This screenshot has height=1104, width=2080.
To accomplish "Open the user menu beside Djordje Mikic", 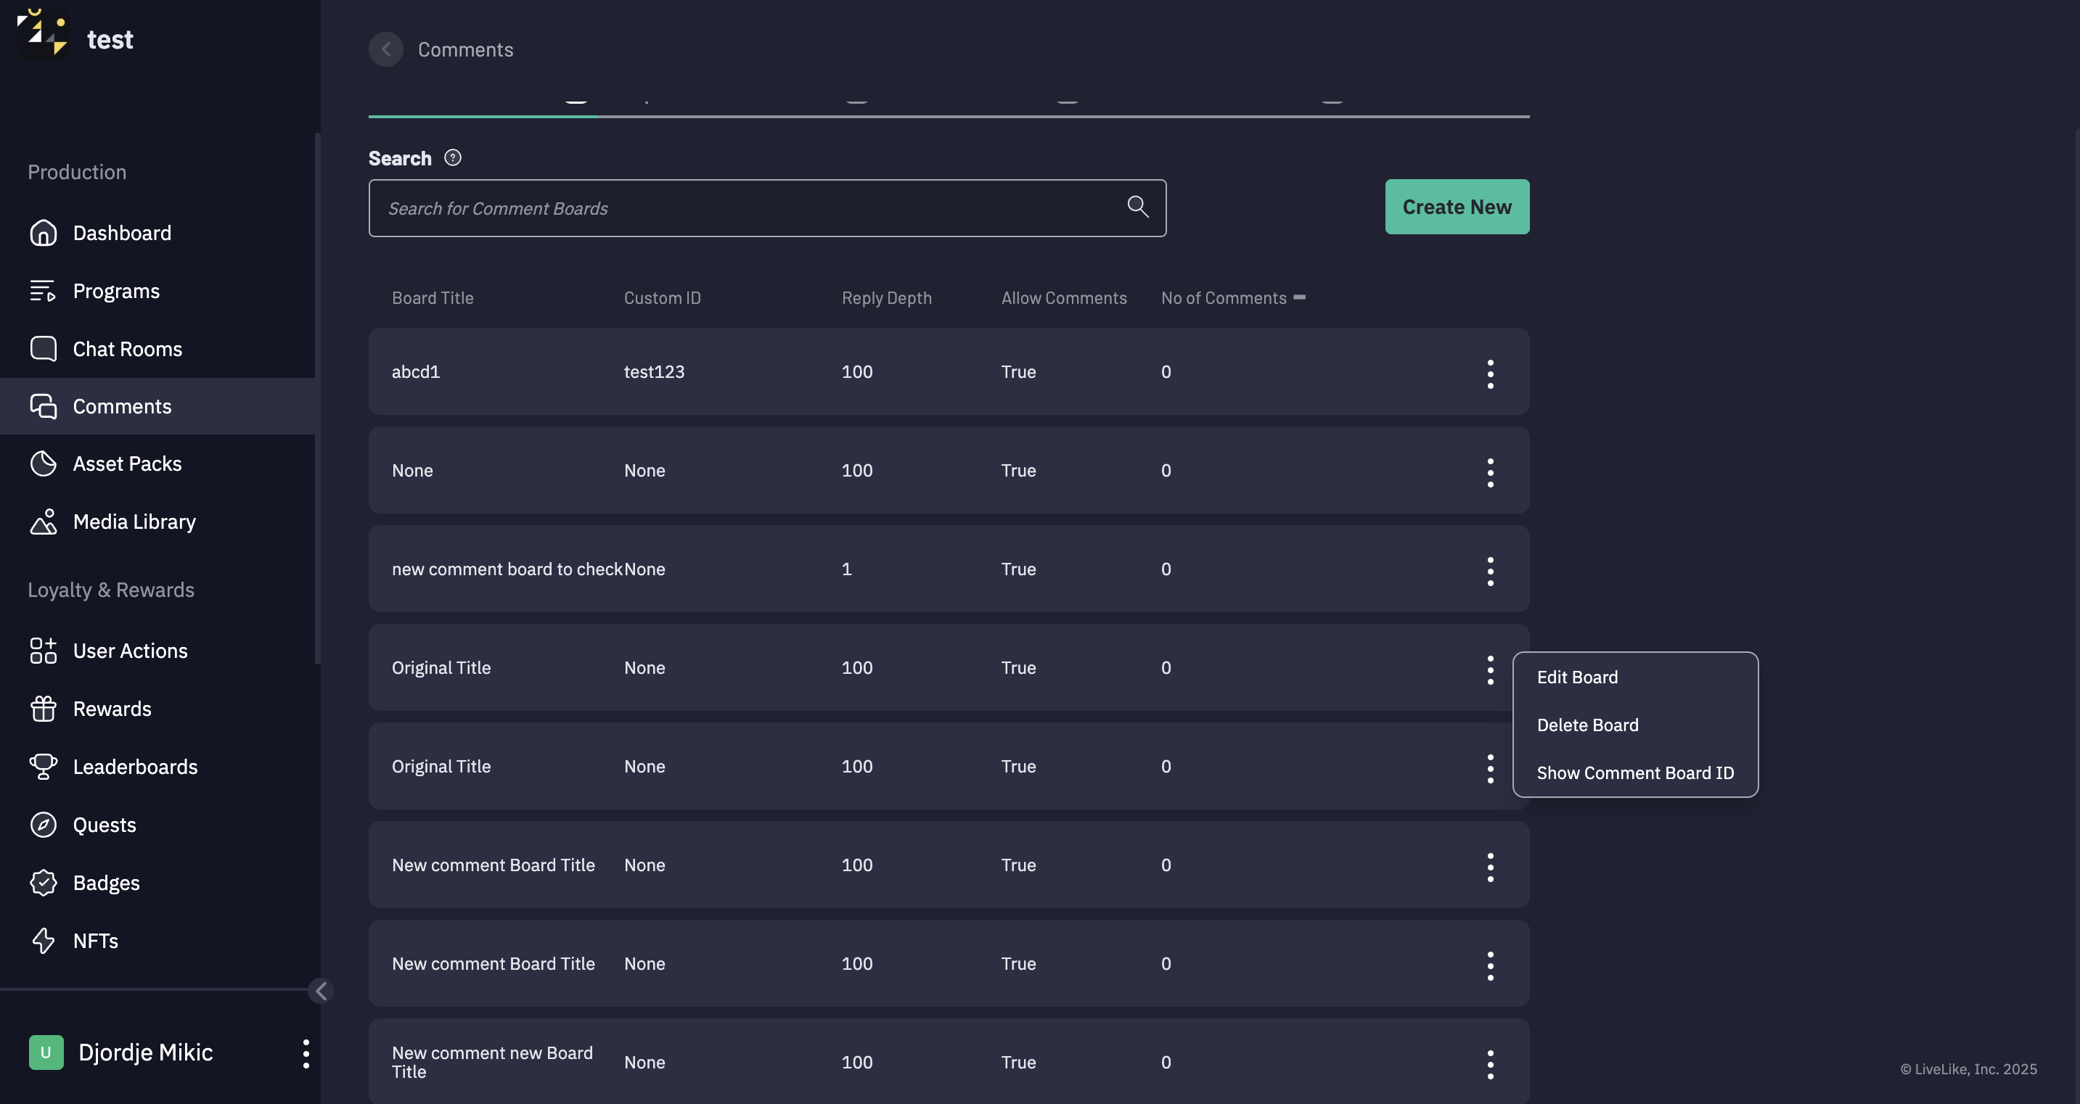I will click(x=306, y=1053).
